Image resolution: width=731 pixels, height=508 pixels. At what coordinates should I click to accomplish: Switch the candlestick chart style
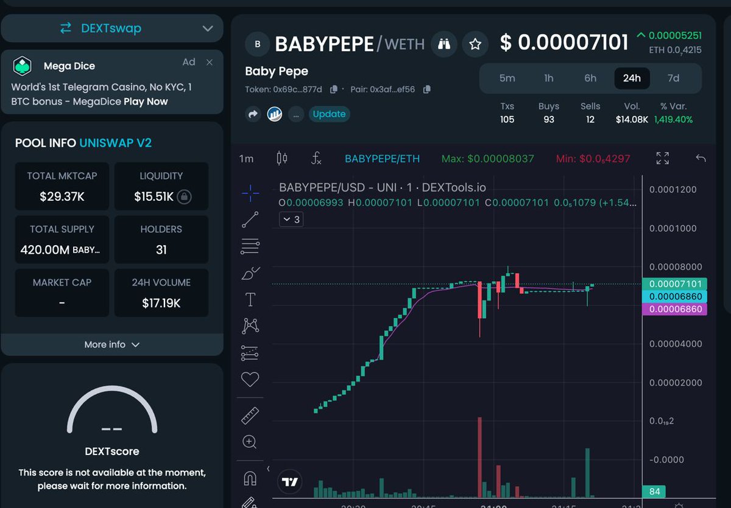(281, 158)
